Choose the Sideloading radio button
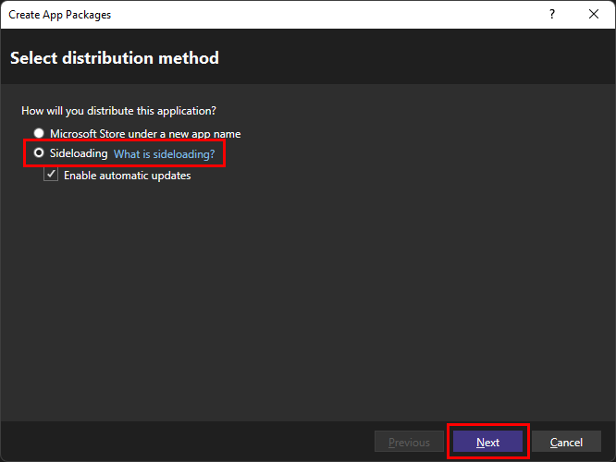 click(x=39, y=153)
